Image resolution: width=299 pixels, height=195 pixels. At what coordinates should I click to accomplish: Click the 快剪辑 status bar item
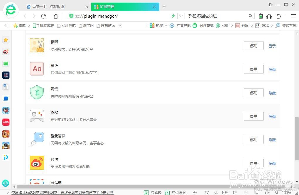click(153, 193)
